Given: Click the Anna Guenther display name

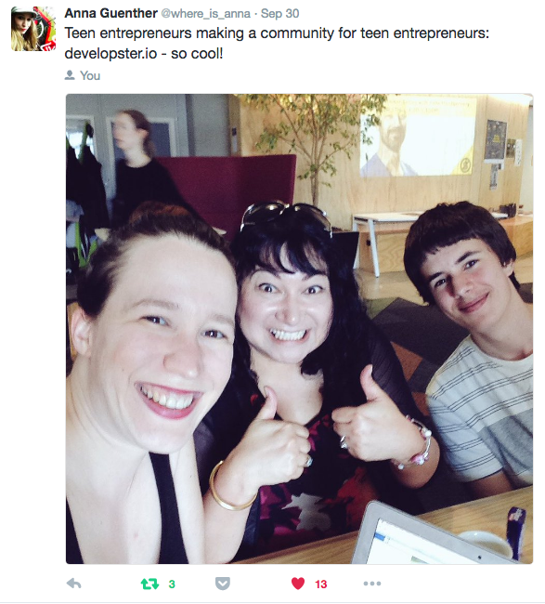Looking at the screenshot, I should 110,14.
